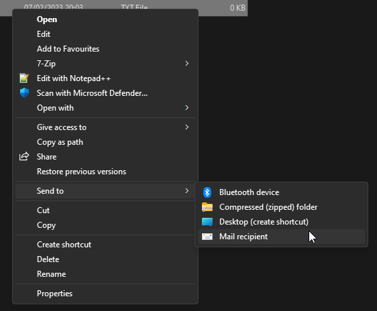Select Rename in the menu
The image size is (377, 311).
105,274
